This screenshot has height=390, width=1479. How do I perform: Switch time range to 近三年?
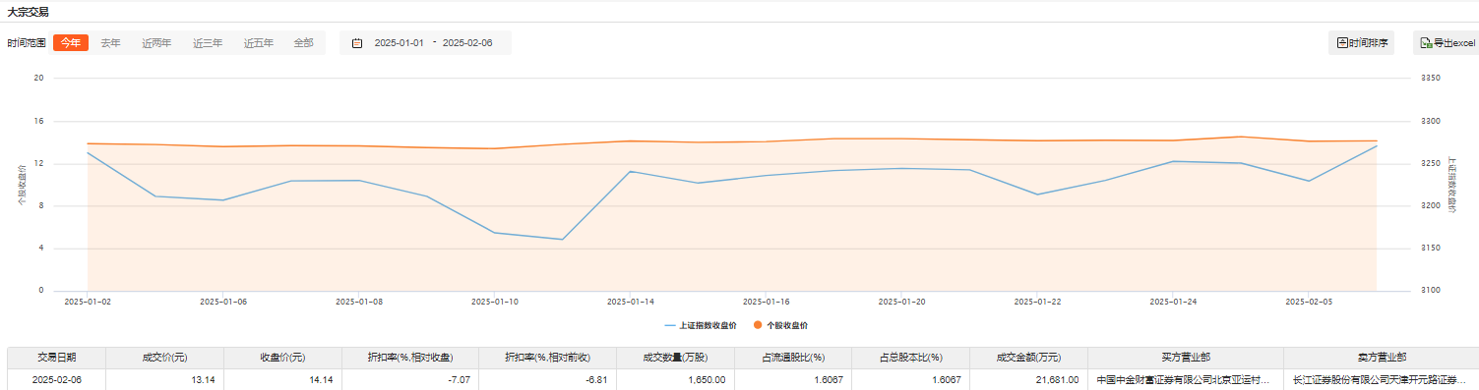click(x=208, y=43)
